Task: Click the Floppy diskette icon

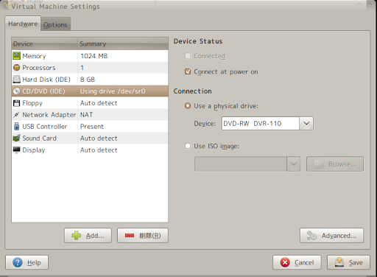Action: click(x=16, y=103)
